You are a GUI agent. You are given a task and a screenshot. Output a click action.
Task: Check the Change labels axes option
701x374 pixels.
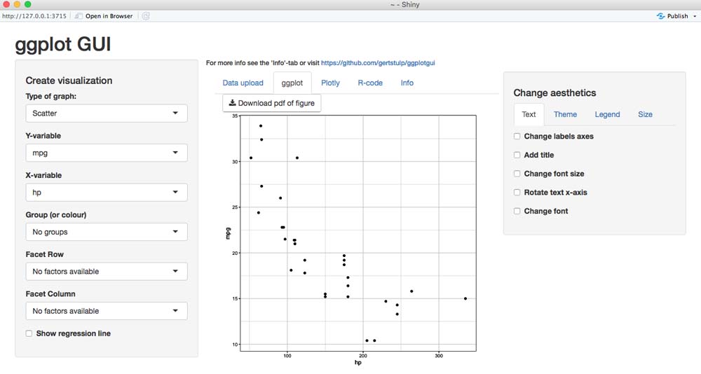tap(517, 137)
